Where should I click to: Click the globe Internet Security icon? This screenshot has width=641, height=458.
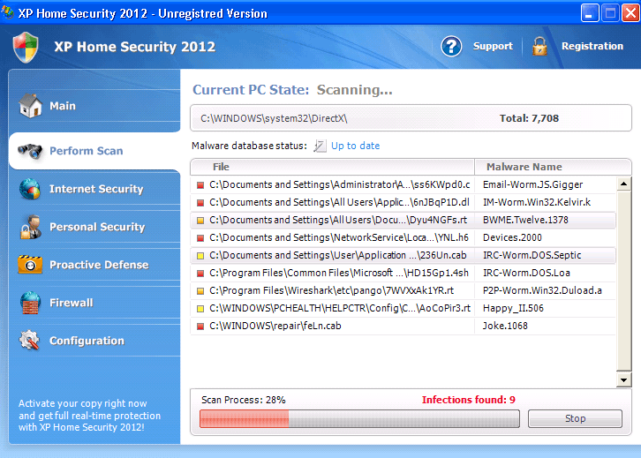pos(30,189)
